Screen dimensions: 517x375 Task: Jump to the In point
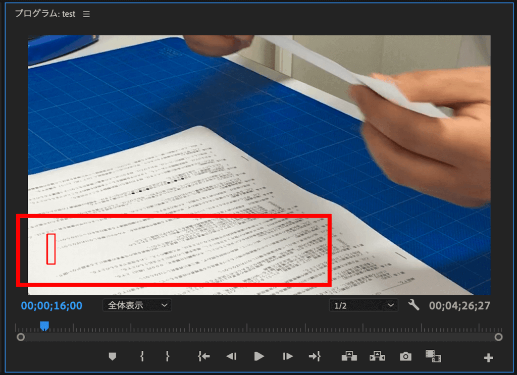204,357
